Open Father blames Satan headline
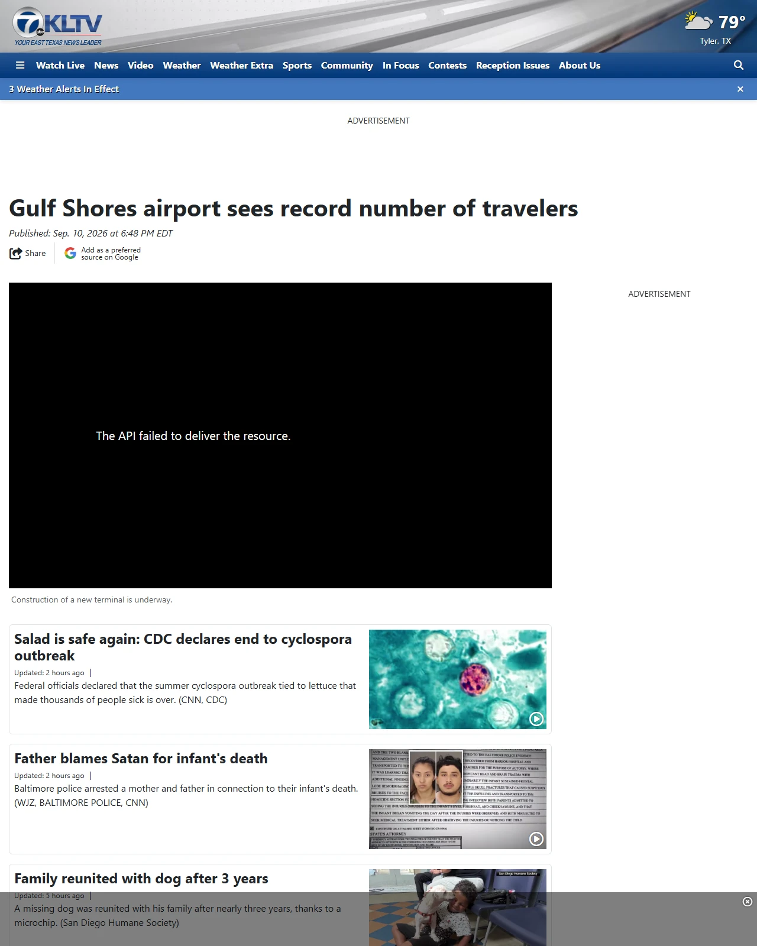This screenshot has width=757, height=946. click(141, 759)
